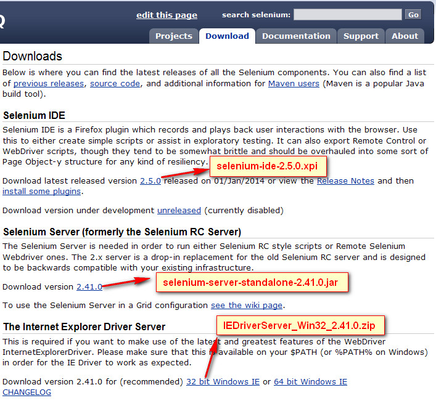
Task: Open 'see the wiki page' Grid link
Action: pos(247,305)
